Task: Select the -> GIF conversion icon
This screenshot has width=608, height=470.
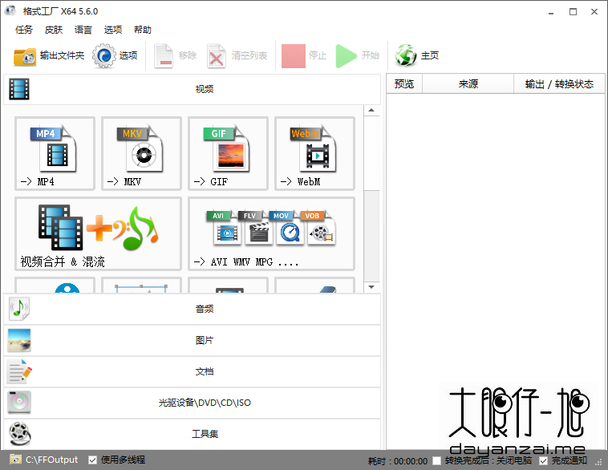Action: 228,153
